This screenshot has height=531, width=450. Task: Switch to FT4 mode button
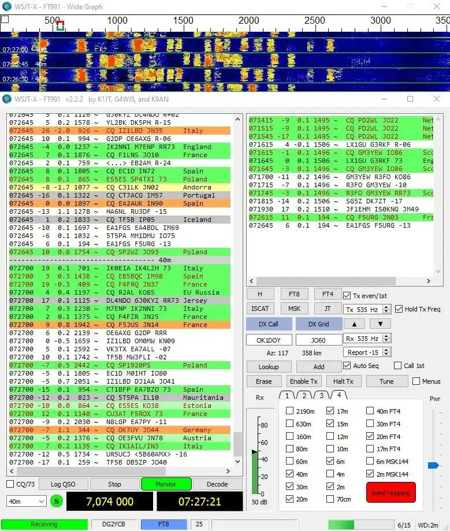328,294
